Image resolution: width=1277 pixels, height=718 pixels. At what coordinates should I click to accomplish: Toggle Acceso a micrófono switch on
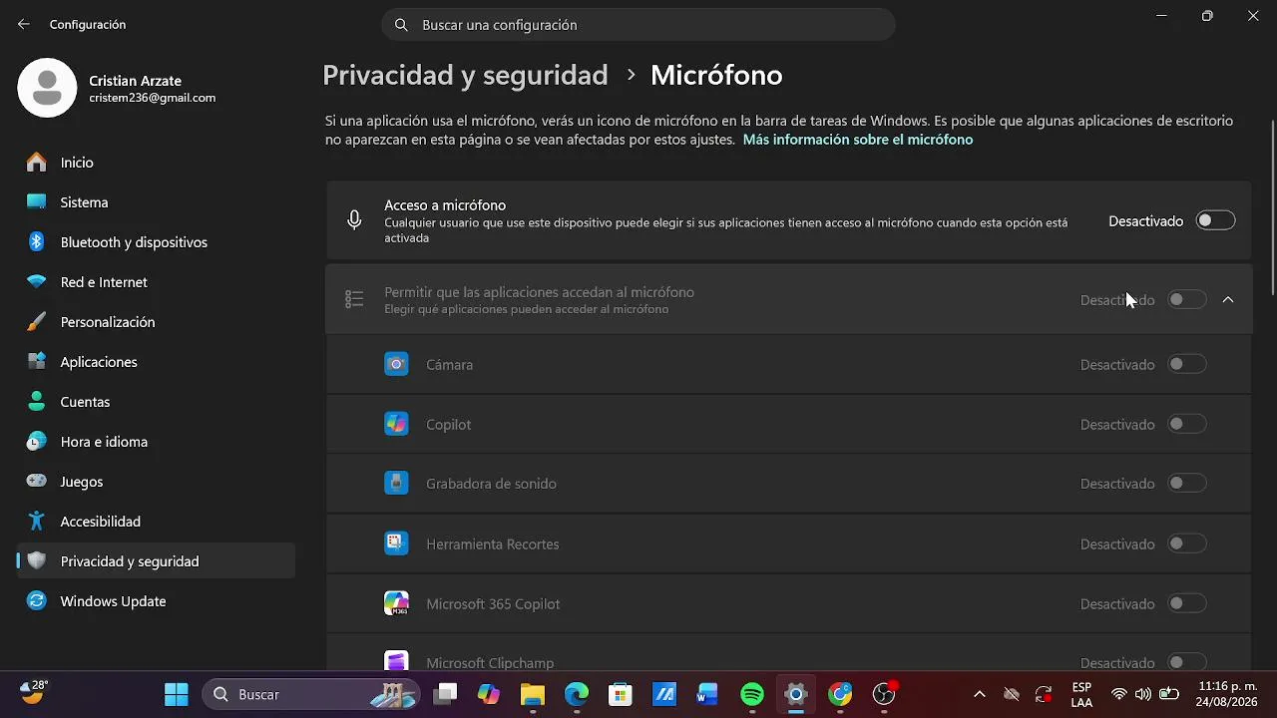[x=1215, y=220]
